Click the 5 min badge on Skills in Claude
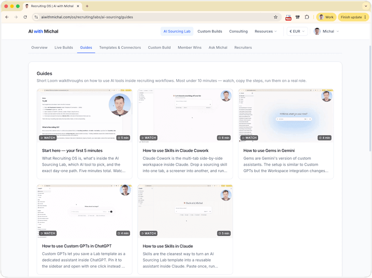 point(224,233)
